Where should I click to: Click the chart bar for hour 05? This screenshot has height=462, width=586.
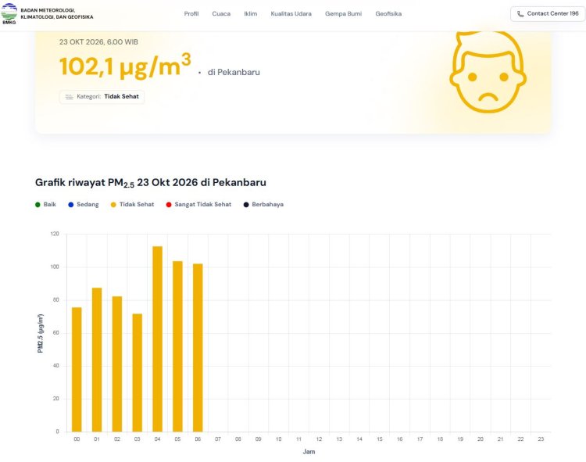(x=177, y=346)
